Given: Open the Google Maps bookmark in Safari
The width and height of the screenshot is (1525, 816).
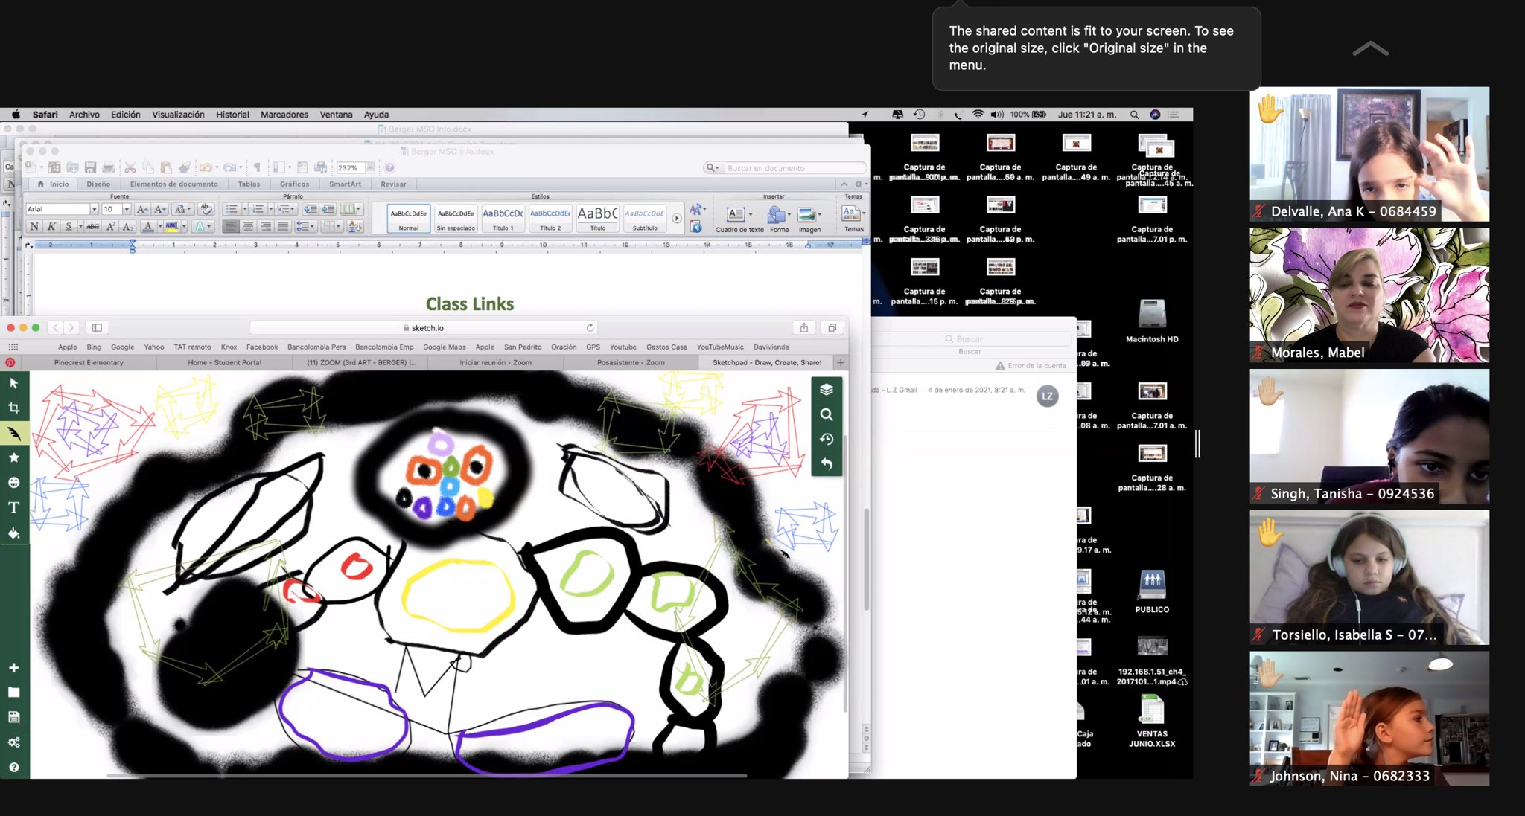Looking at the screenshot, I should pyautogui.click(x=445, y=347).
